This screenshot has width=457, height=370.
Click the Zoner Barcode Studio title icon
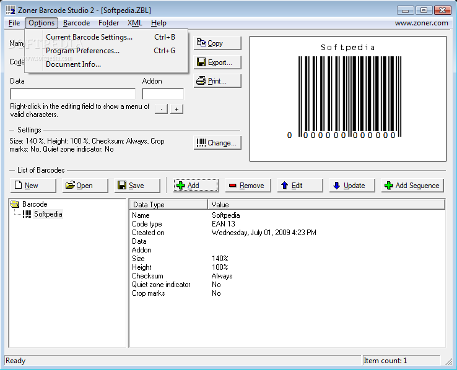point(11,10)
